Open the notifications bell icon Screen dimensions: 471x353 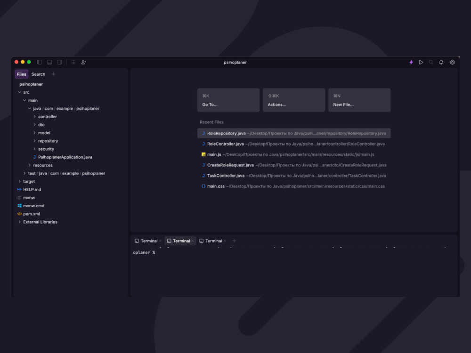pyautogui.click(x=441, y=62)
